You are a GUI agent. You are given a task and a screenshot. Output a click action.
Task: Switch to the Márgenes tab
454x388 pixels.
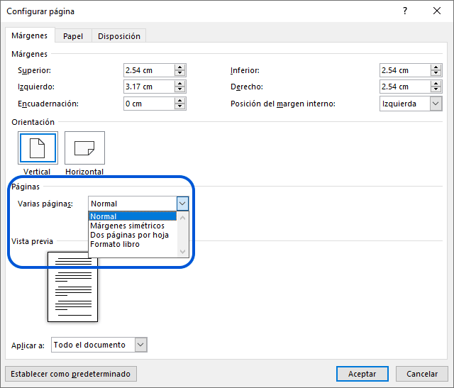pos(30,35)
